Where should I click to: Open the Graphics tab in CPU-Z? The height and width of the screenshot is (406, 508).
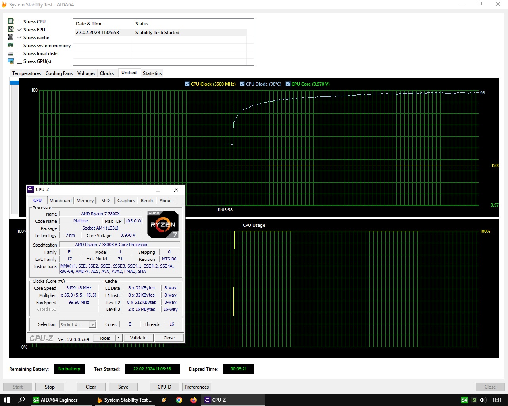pos(126,201)
